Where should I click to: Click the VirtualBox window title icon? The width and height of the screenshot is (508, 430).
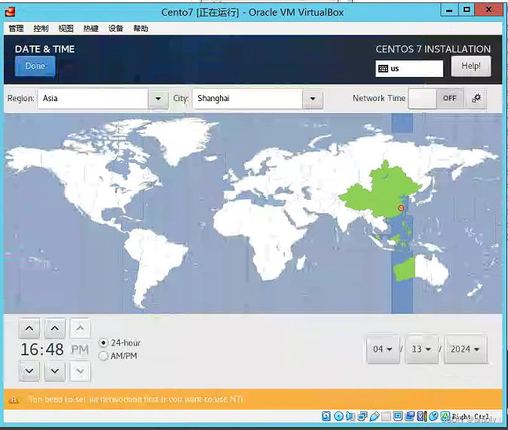pos(10,12)
